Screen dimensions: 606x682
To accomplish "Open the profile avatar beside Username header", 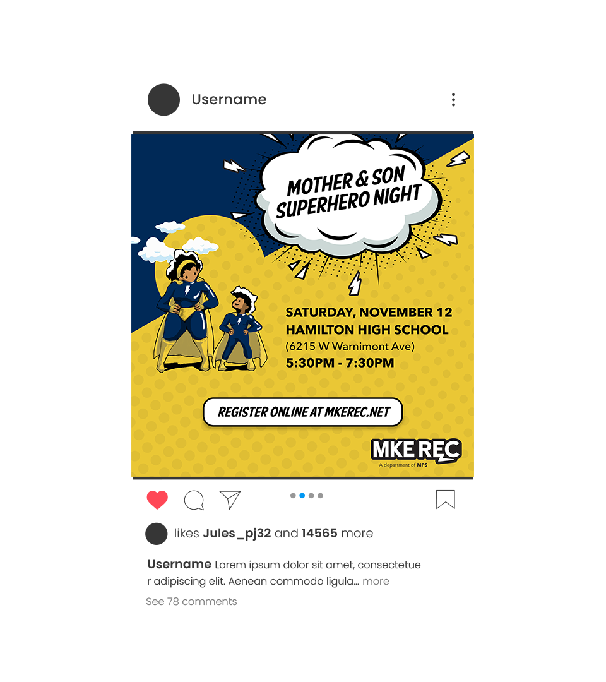I will point(164,100).
